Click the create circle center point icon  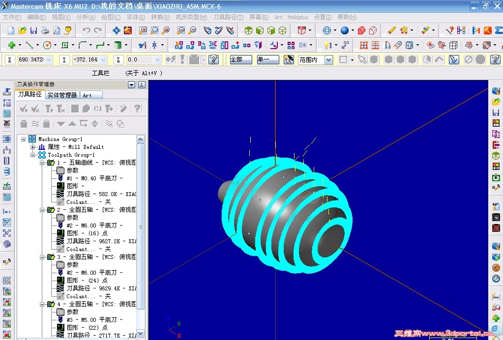(x=47, y=45)
